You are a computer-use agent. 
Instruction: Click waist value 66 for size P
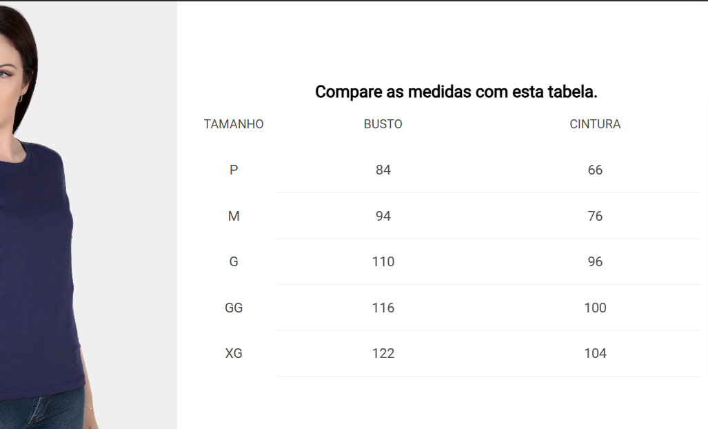point(595,170)
